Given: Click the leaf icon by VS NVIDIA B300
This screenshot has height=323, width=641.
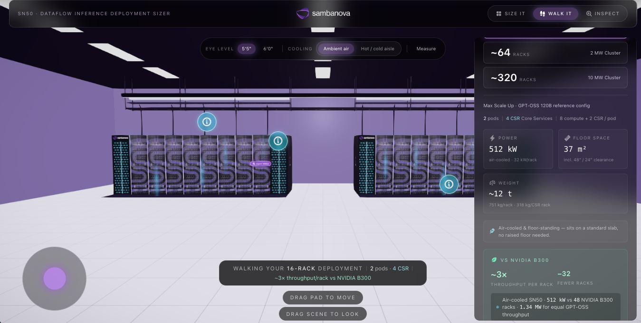Looking at the screenshot, I should (494, 260).
